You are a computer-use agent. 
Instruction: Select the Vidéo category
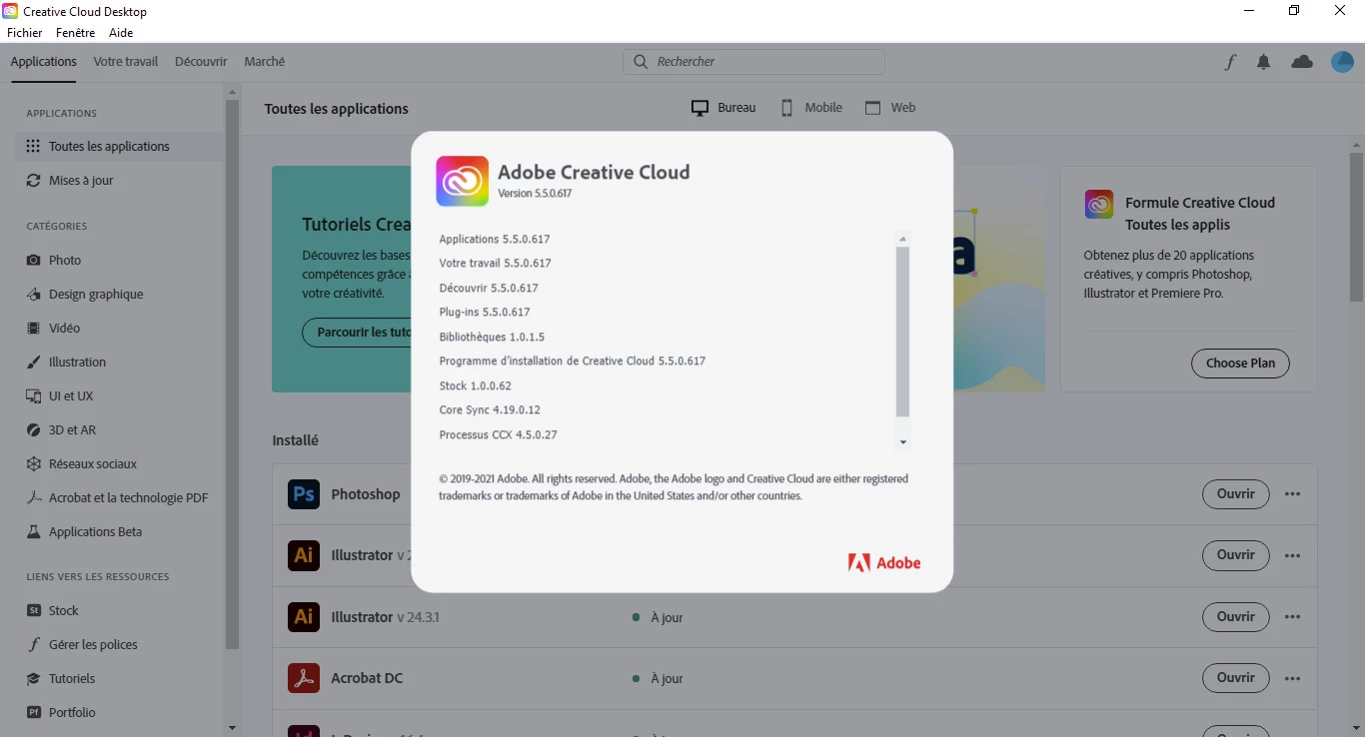(x=119, y=328)
